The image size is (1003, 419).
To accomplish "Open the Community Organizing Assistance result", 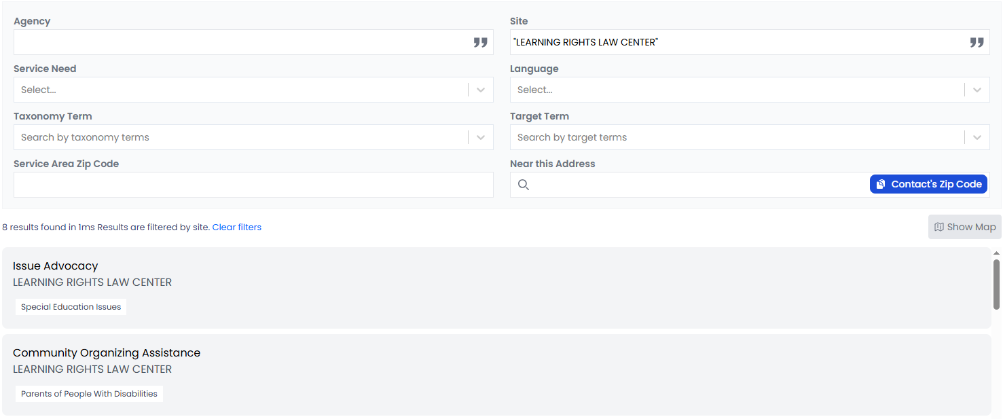I will tap(107, 353).
